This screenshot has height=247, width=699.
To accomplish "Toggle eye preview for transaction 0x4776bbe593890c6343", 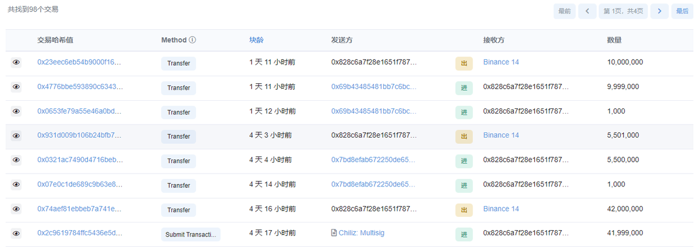I will click(x=16, y=87).
